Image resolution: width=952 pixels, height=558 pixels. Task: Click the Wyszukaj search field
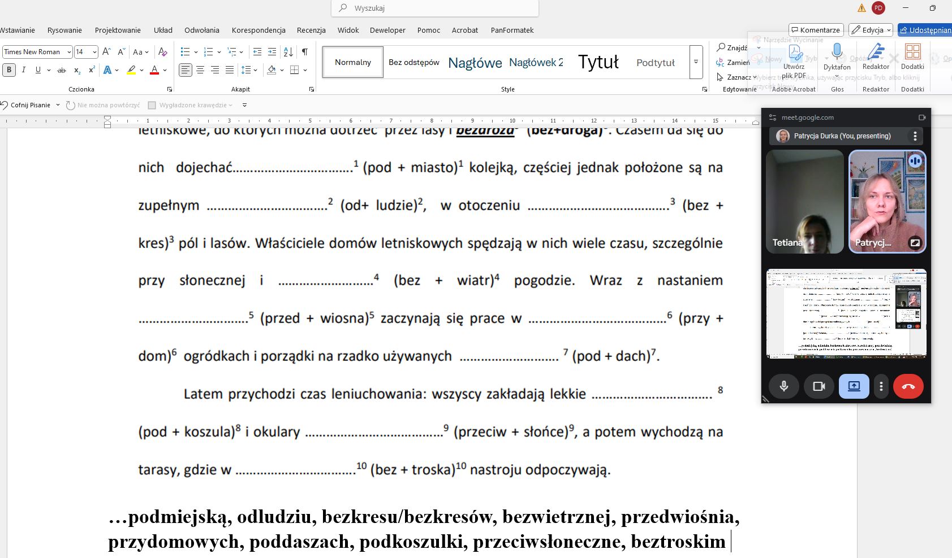(x=436, y=8)
